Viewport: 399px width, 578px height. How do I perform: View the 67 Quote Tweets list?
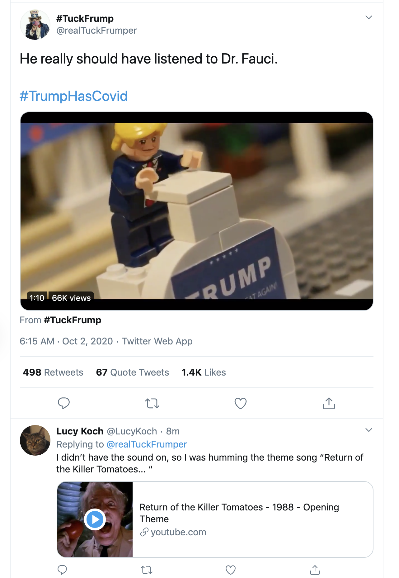point(132,372)
